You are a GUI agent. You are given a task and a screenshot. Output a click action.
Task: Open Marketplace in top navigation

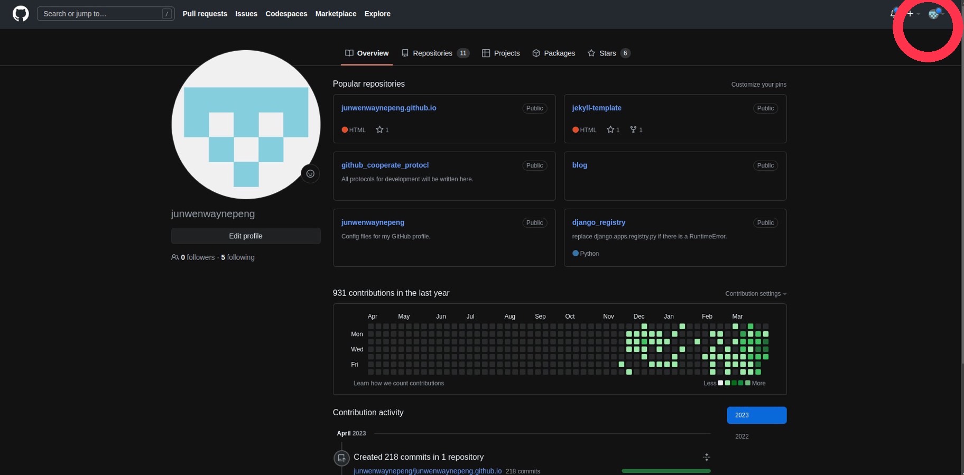pyautogui.click(x=336, y=14)
